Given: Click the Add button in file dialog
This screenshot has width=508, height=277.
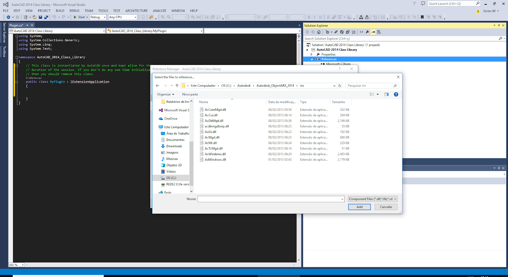Looking at the screenshot, I should 359,207.
